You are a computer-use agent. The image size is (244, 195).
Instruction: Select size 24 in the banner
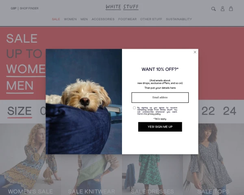coord(230,111)
